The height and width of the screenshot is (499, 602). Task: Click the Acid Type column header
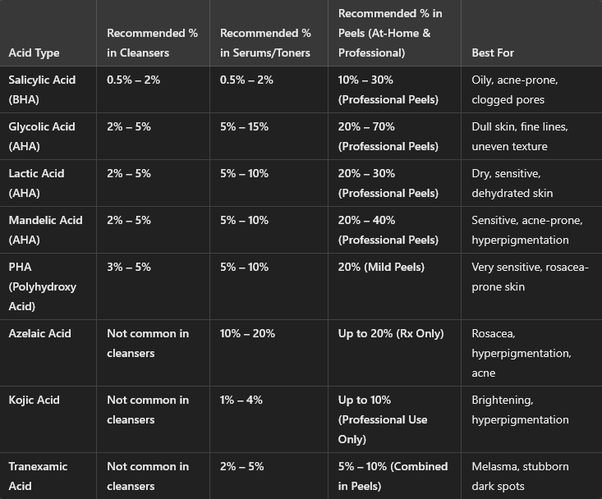(34, 53)
